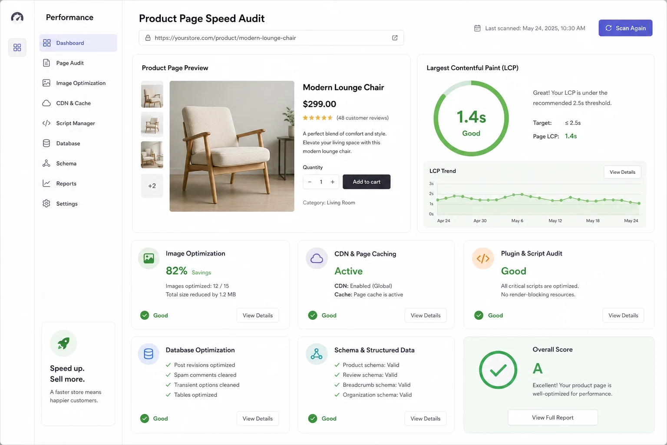Click the Script Manager code brackets icon
The width and height of the screenshot is (667, 445).
tap(46, 123)
